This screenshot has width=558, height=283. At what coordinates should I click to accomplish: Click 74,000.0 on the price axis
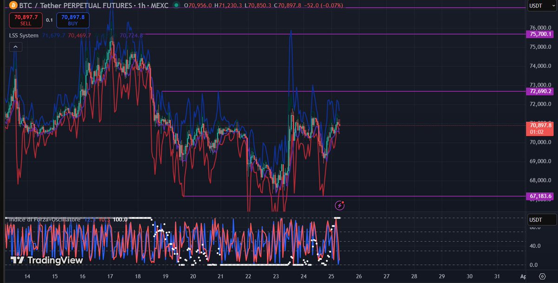[x=540, y=66]
